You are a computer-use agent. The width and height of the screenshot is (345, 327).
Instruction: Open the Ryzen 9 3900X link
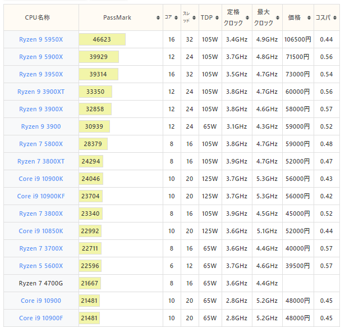41,109
